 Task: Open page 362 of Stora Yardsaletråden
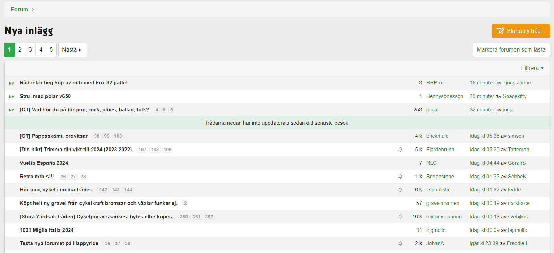pos(209,217)
